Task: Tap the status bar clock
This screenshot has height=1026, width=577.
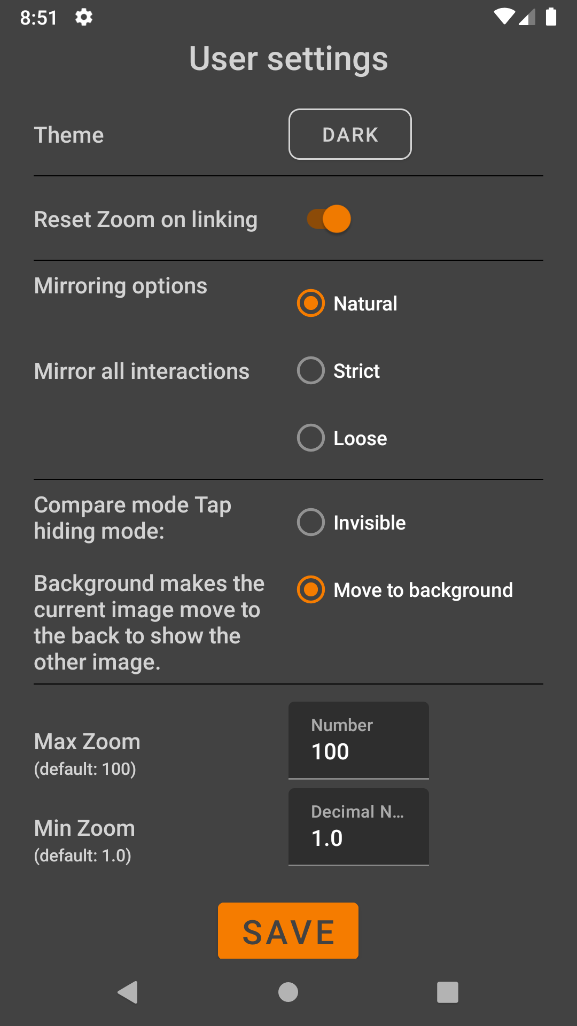Action: tap(38, 18)
